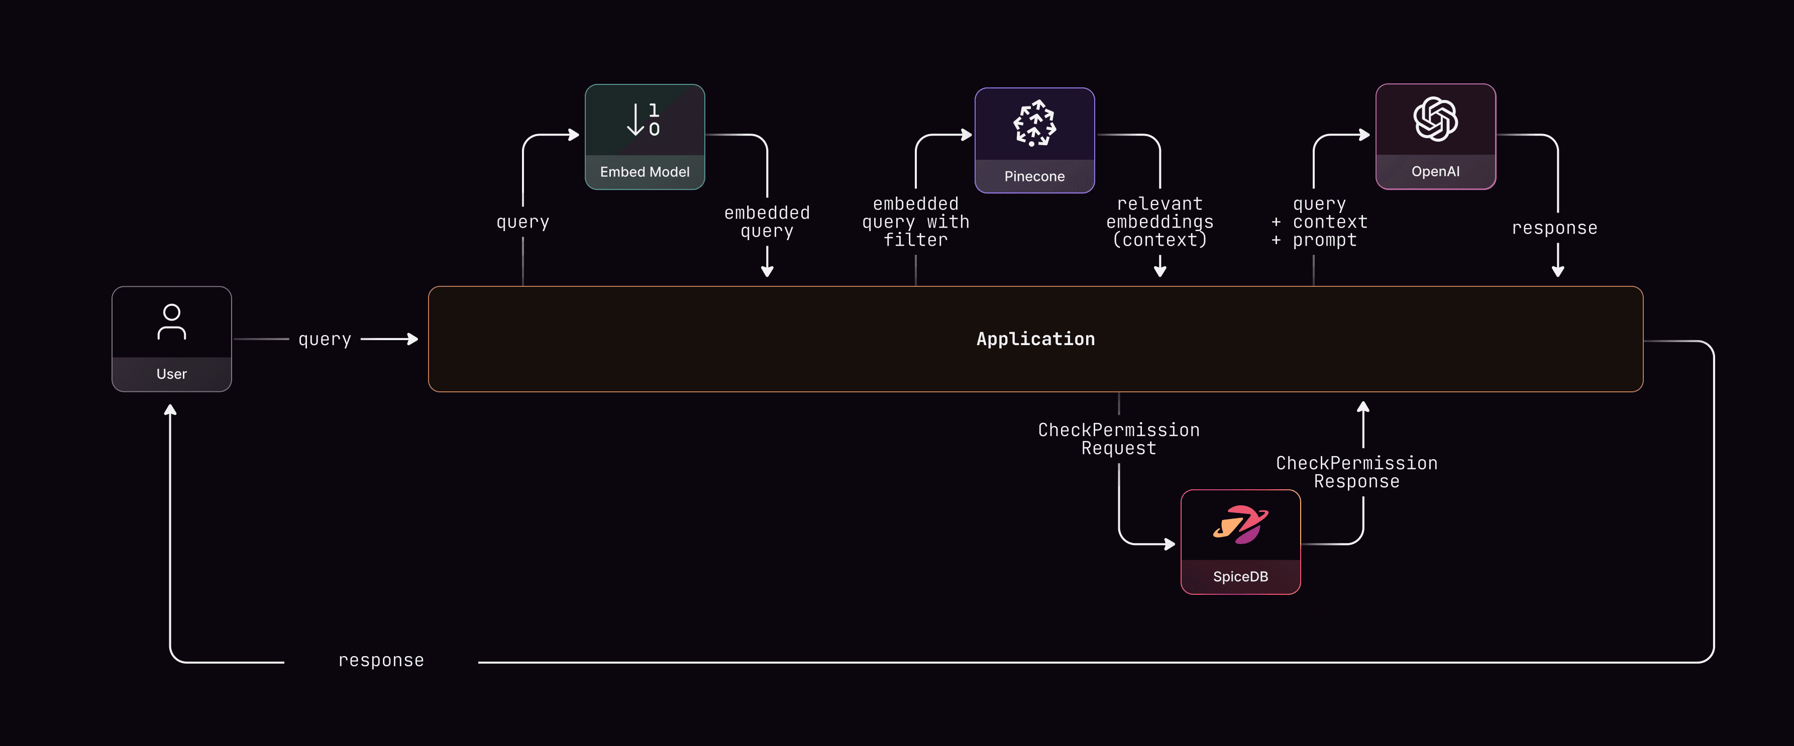Viewport: 1794px width, 746px height.
Task: Click the OpenAI logo icon
Action: click(x=1435, y=119)
